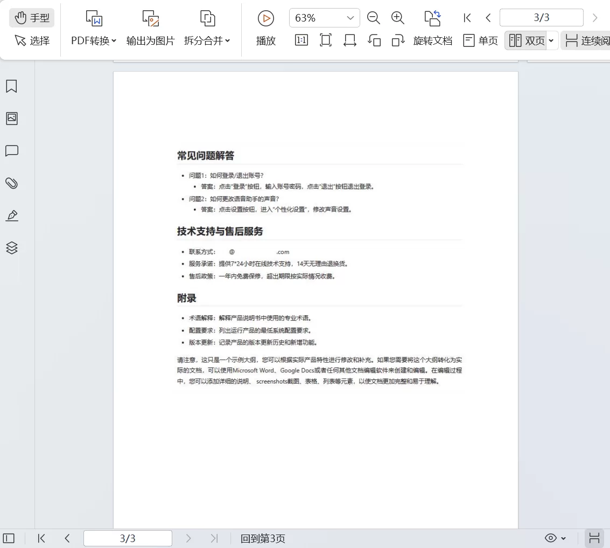610x548 pixels.
Task: Click the zoom out magnifier icon
Action: point(373,18)
